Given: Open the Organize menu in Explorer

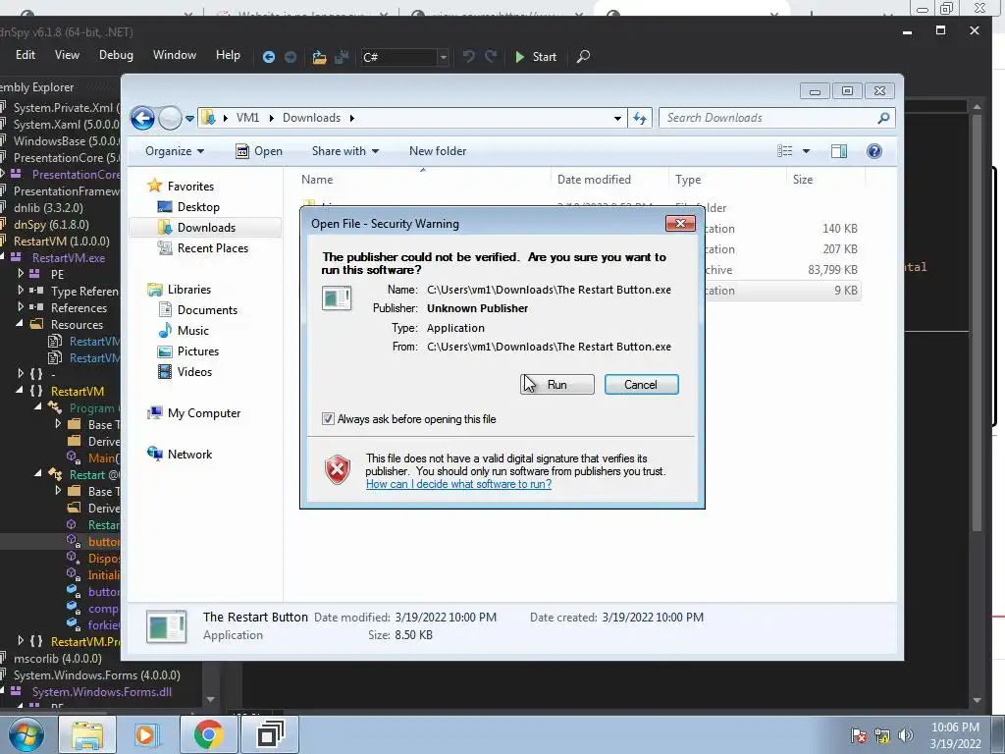Looking at the screenshot, I should coord(175,151).
